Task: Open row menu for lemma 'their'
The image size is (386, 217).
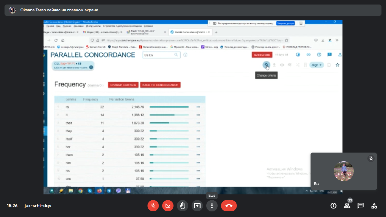Action: pos(198,123)
